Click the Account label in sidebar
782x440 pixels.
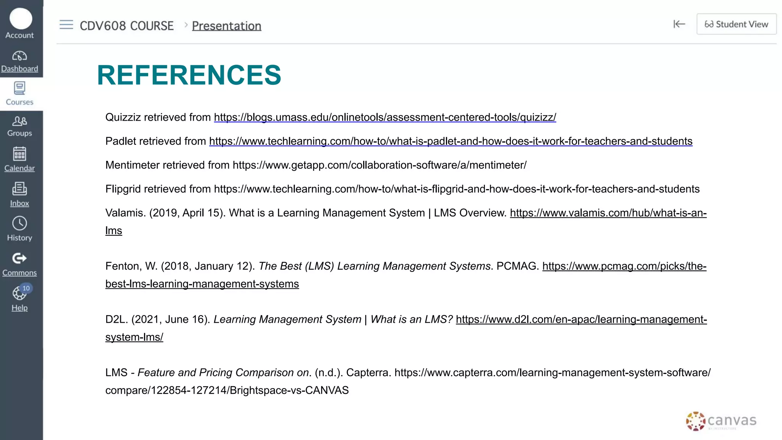pos(19,35)
